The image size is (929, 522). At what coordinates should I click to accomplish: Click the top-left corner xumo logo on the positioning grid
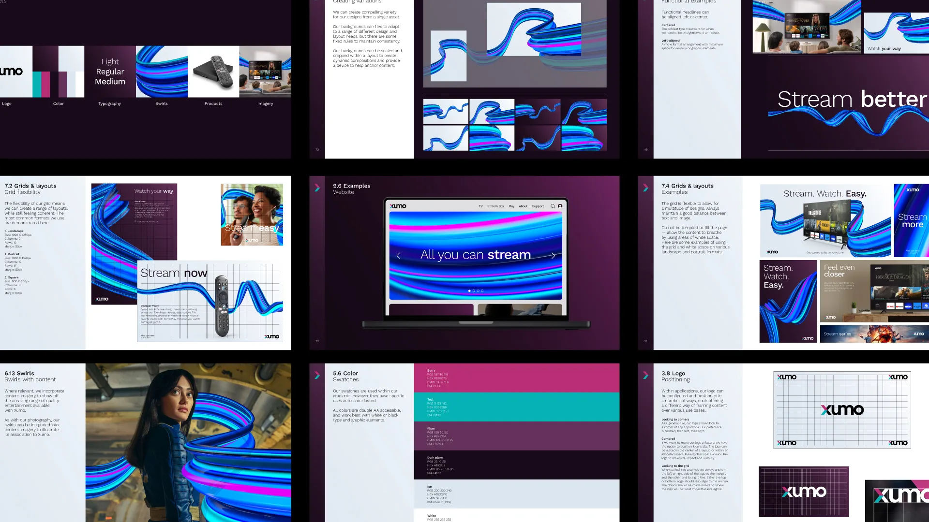click(787, 377)
